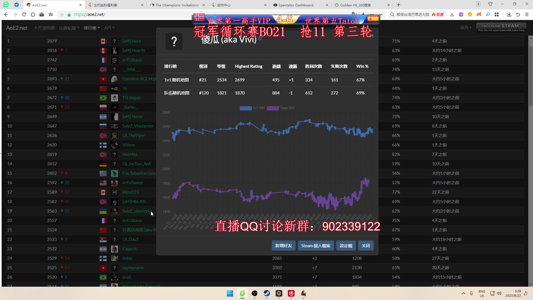Open Villese player profile
Viewport: 533px width, 300px height.
(x=128, y=145)
